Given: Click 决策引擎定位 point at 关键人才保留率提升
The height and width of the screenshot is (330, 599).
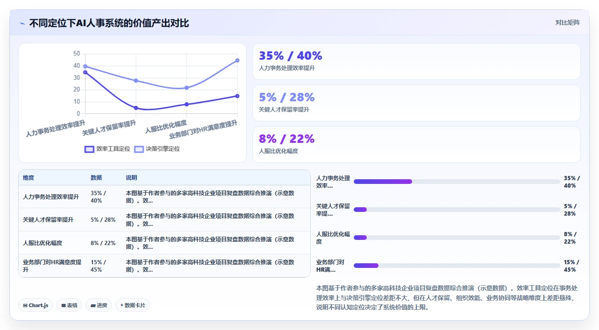Looking at the screenshot, I should coord(136,80).
